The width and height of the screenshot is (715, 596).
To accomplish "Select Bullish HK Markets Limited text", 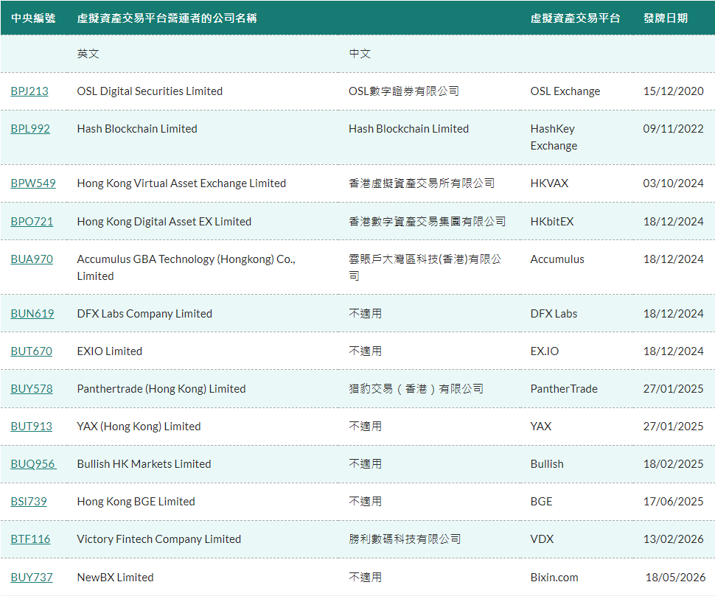I will [x=144, y=464].
